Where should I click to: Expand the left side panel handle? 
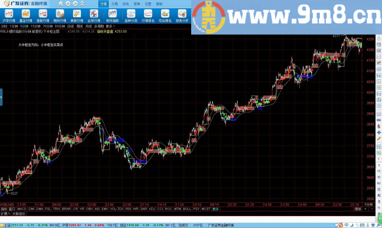[x=1, y=97]
